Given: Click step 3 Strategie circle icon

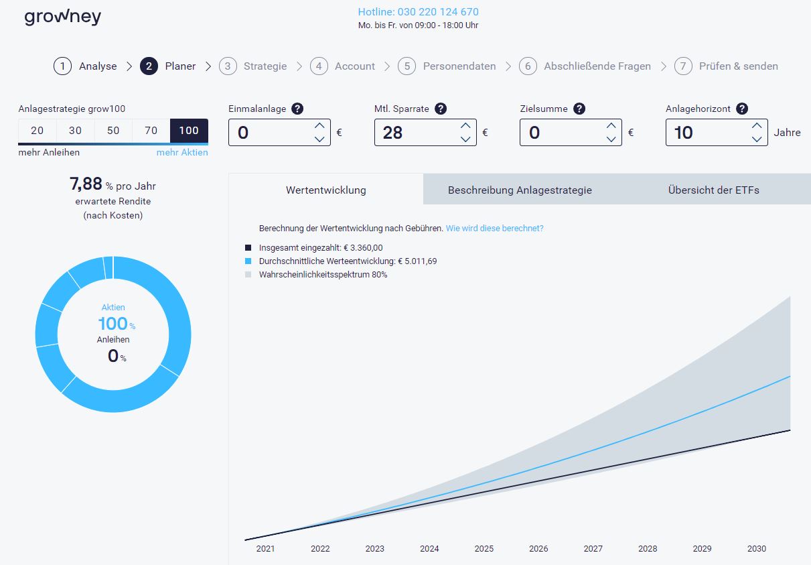Looking at the screenshot, I should point(228,66).
